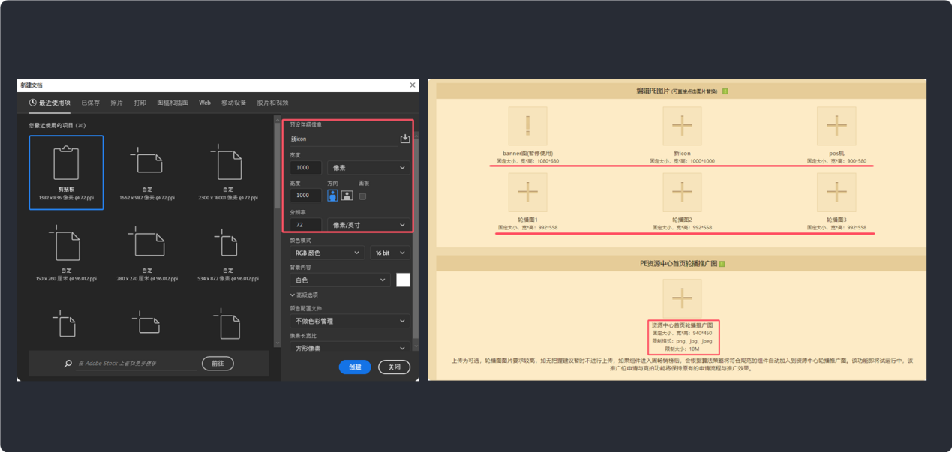Click the 固定大小、宽*高: 940*450 text

point(682,333)
